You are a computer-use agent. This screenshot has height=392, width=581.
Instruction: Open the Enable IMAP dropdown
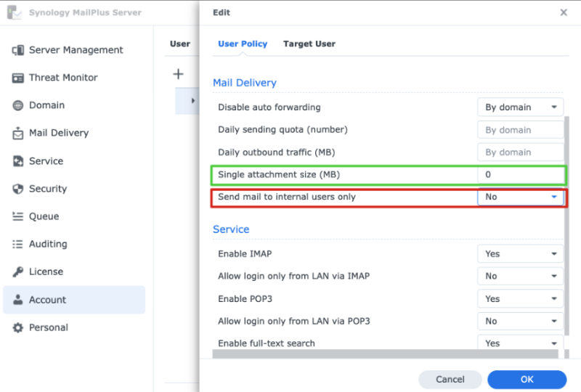click(520, 254)
